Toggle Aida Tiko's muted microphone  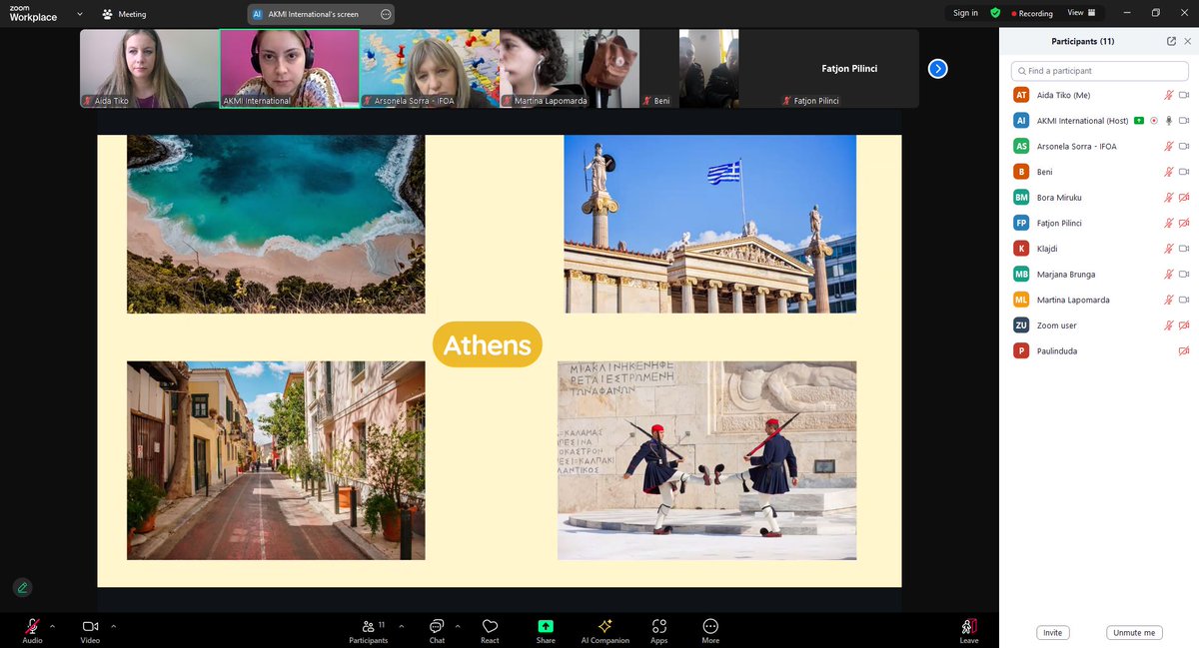click(x=1166, y=94)
